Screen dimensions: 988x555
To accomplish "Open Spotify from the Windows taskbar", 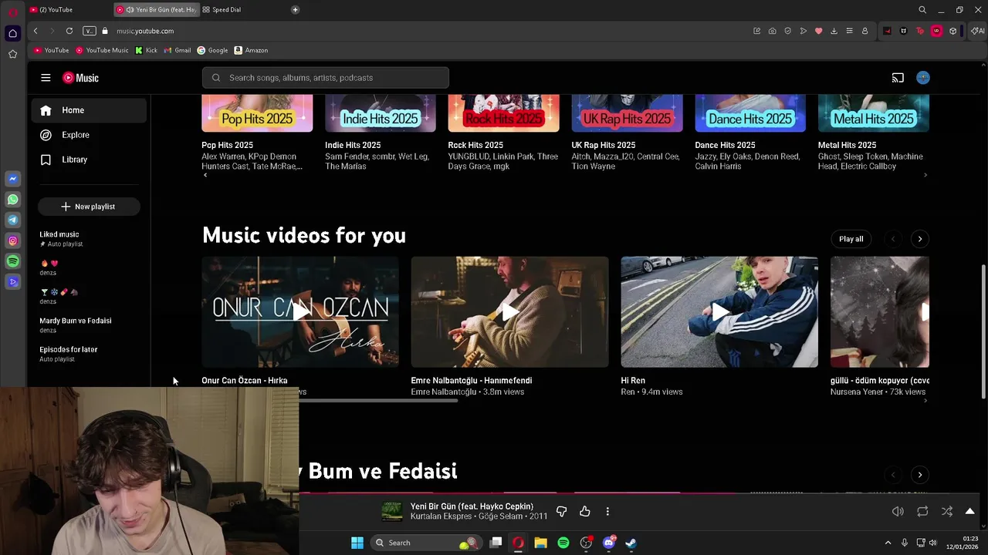I will pyautogui.click(x=563, y=543).
